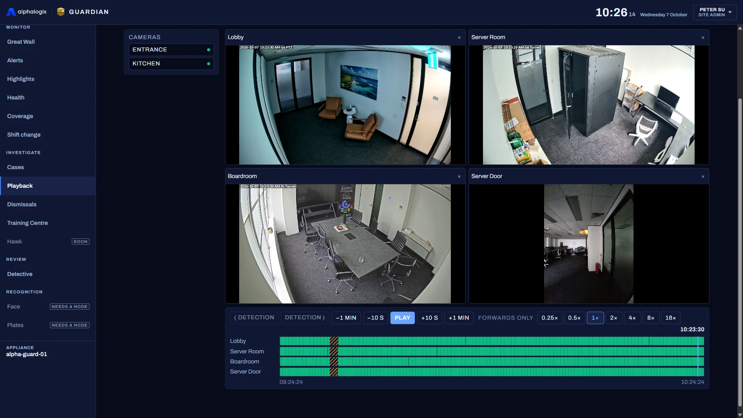Screen dimensions: 743x418
Task: Jump to previous detection
Action: click(254, 318)
